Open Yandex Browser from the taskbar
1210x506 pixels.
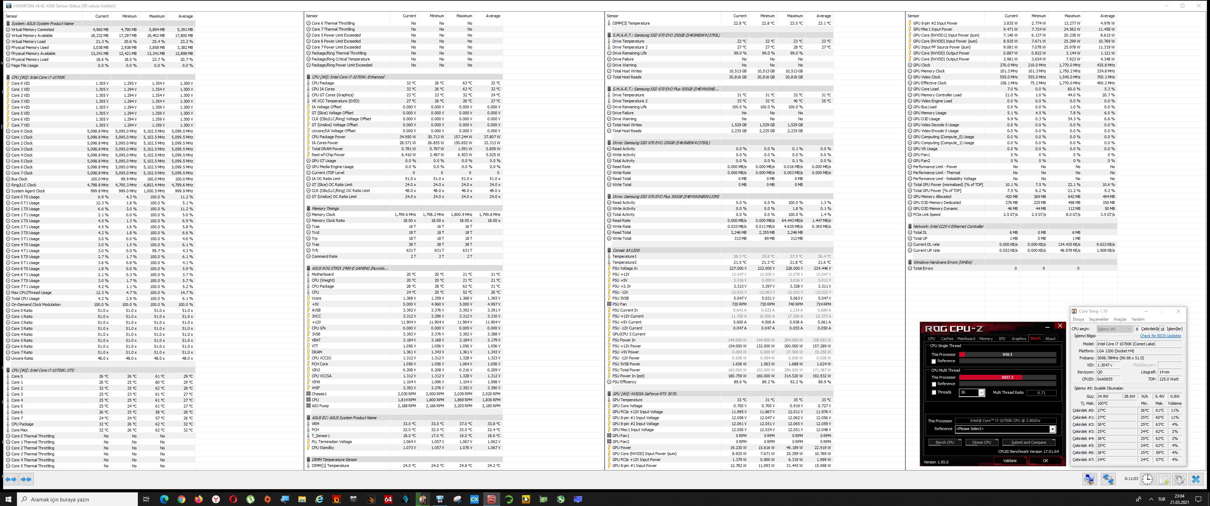tap(216, 499)
